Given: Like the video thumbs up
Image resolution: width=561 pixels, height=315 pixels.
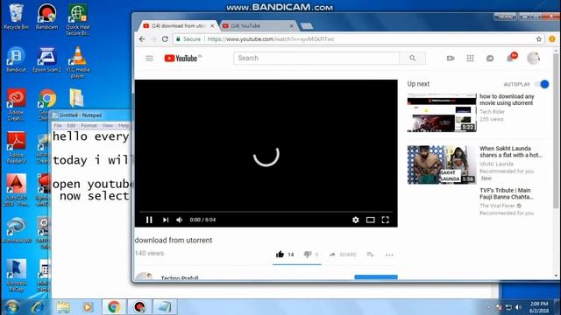Looking at the screenshot, I should 280,255.
